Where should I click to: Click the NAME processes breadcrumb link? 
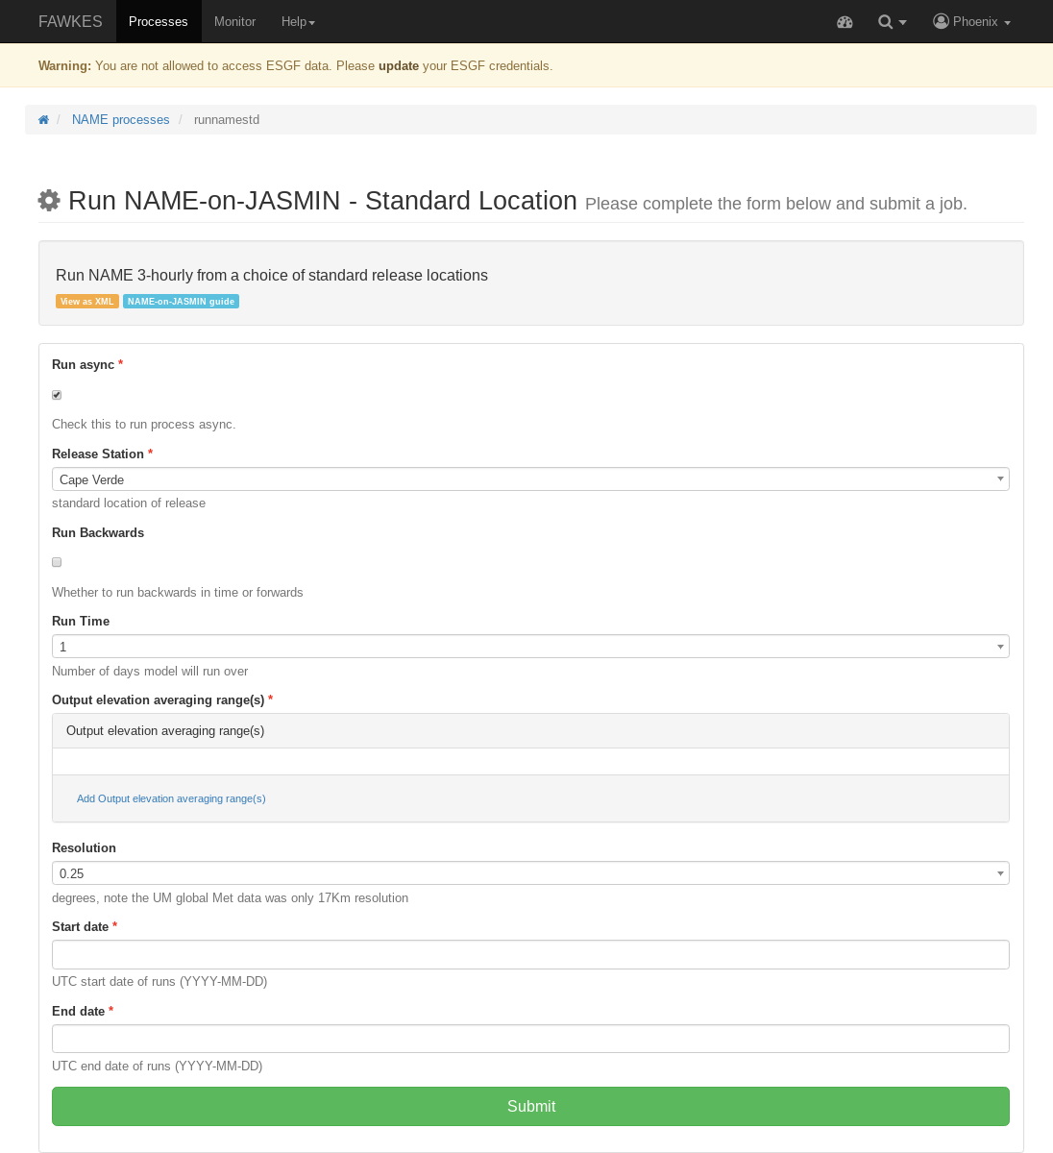[x=121, y=120]
